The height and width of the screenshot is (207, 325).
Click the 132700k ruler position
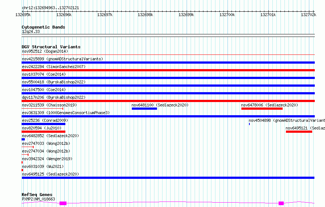click(x=227, y=15)
